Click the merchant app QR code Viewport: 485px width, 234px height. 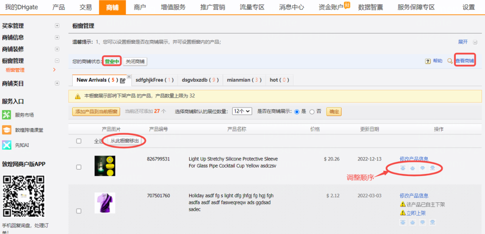[x=23, y=196]
